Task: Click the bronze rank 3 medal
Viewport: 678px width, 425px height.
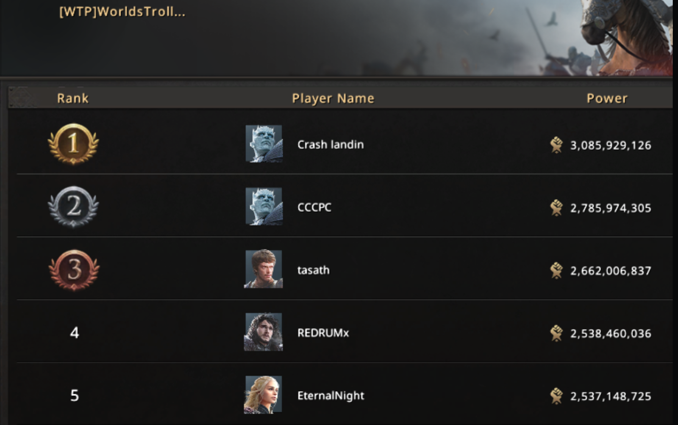Action: (x=74, y=270)
